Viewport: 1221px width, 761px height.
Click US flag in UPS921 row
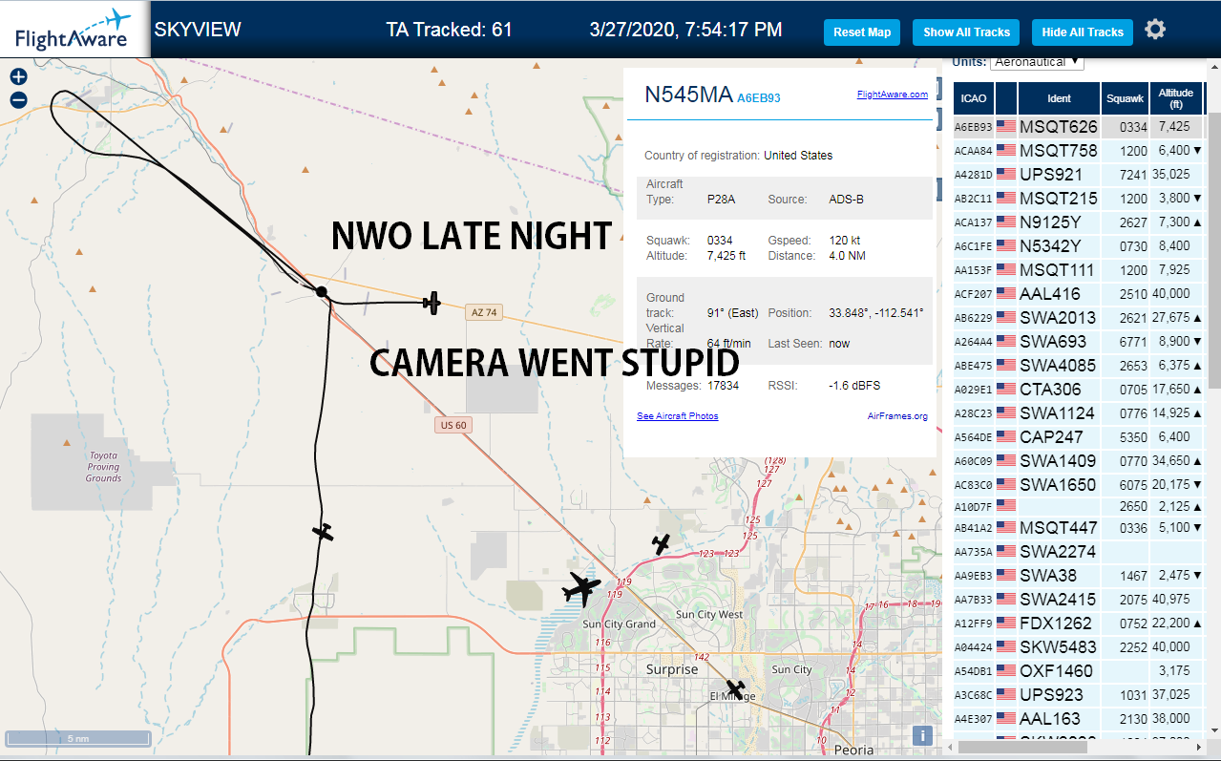tap(1006, 174)
